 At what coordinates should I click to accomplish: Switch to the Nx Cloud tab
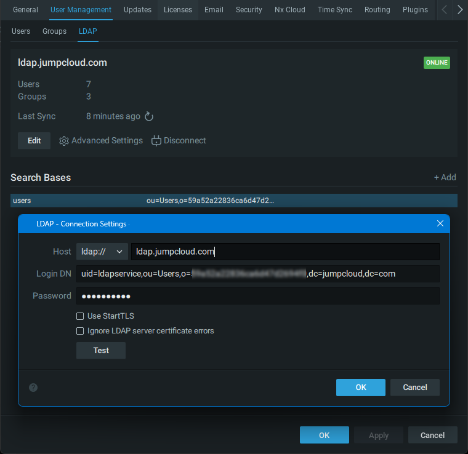point(290,10)
